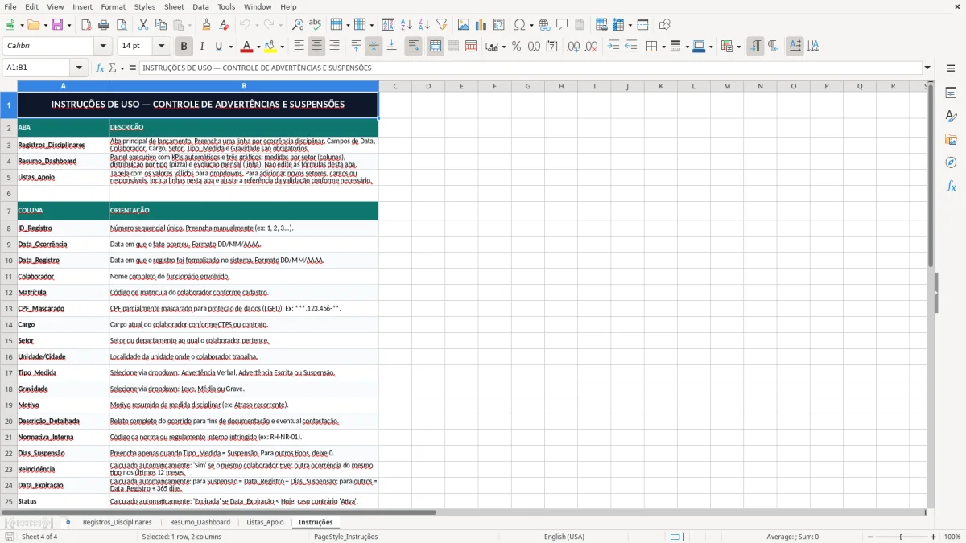Apply the yellow background color swatch
Viewport: 966px width, 543px height.
pyautogui.click(x=270, y=47)
